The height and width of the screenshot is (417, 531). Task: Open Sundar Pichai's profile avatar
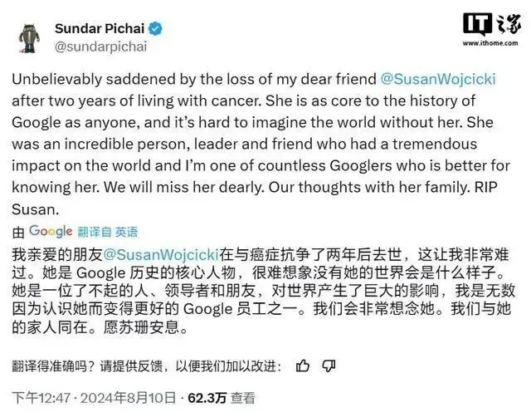(x=29, y=37)
